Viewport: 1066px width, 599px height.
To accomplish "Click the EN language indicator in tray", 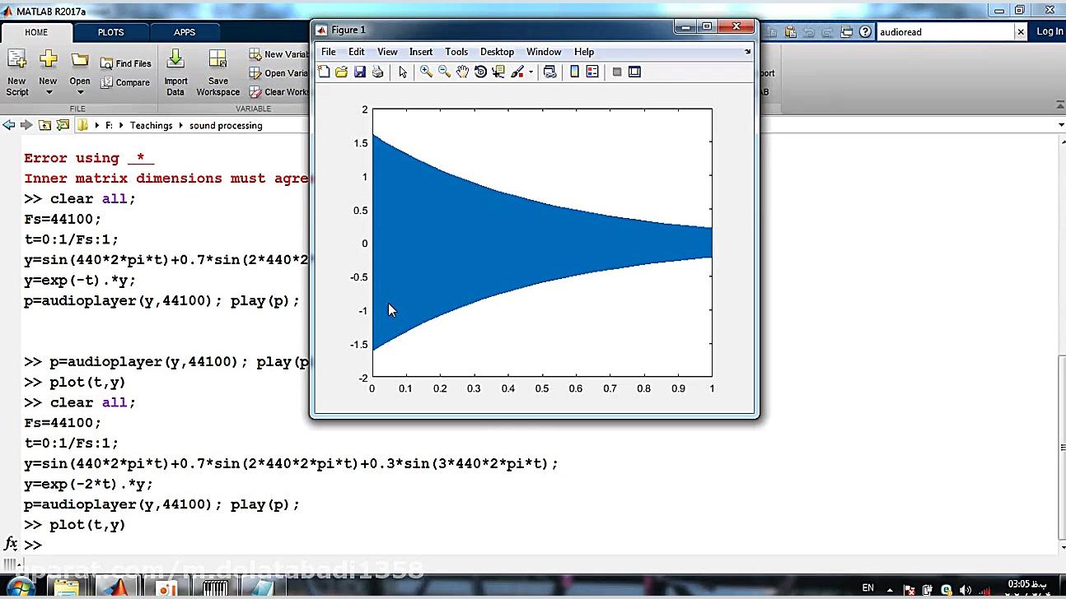I will (867, 588).
